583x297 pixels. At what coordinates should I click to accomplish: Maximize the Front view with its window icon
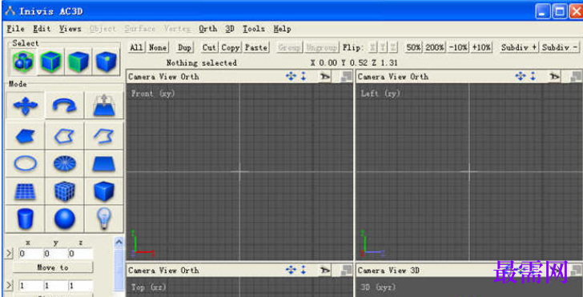tap(346, 77)
